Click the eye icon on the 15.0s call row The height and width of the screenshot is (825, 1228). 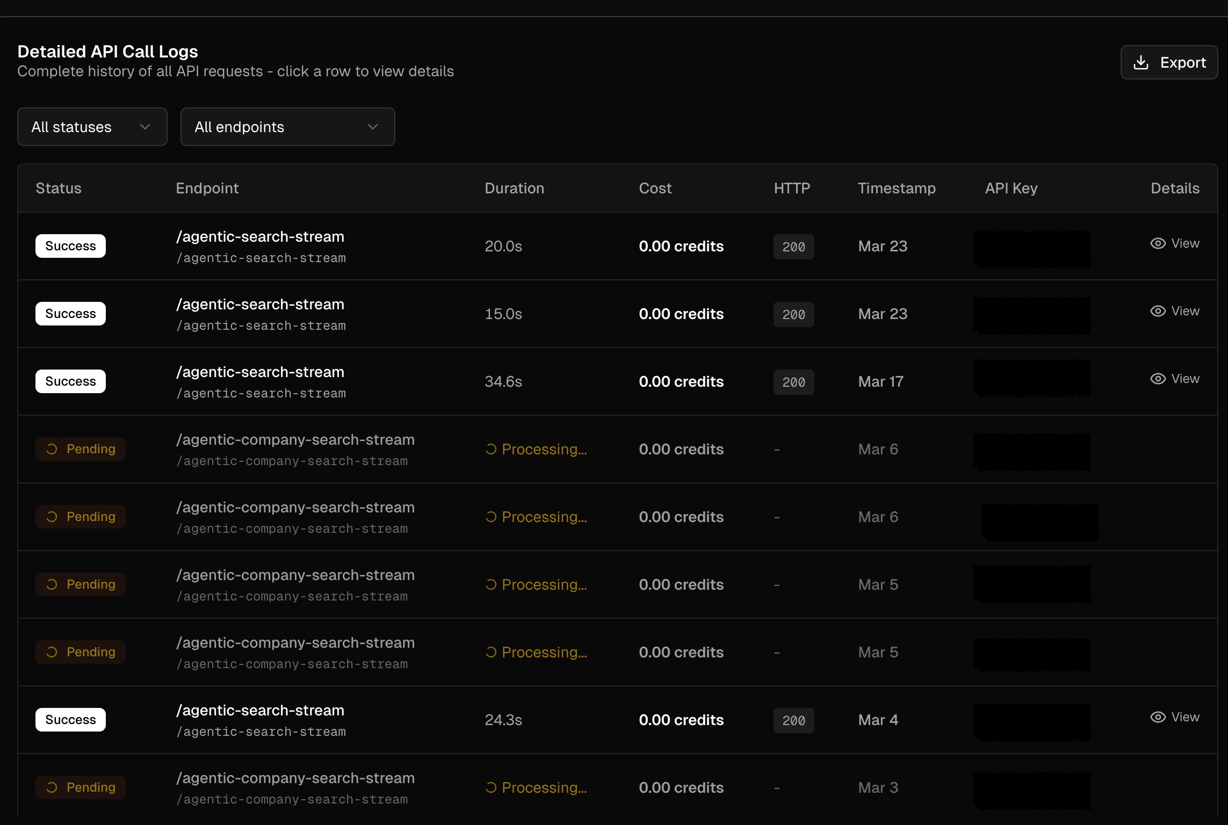(1158, 310)
